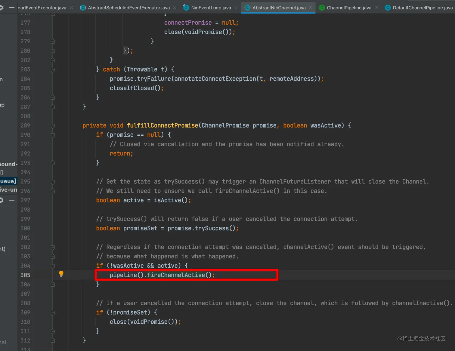Click the fold end marker at line 306
This screenshot has width=455, height=351.
click(53, 285)
